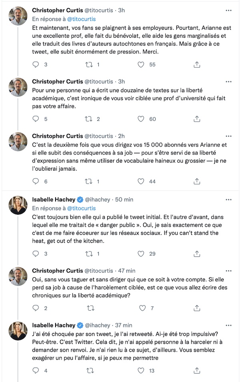The height and width of the screenshot is (382, 240).
Task: Open the 37 min timestamp on Hachey's tweet
Action: coord(124,325)
